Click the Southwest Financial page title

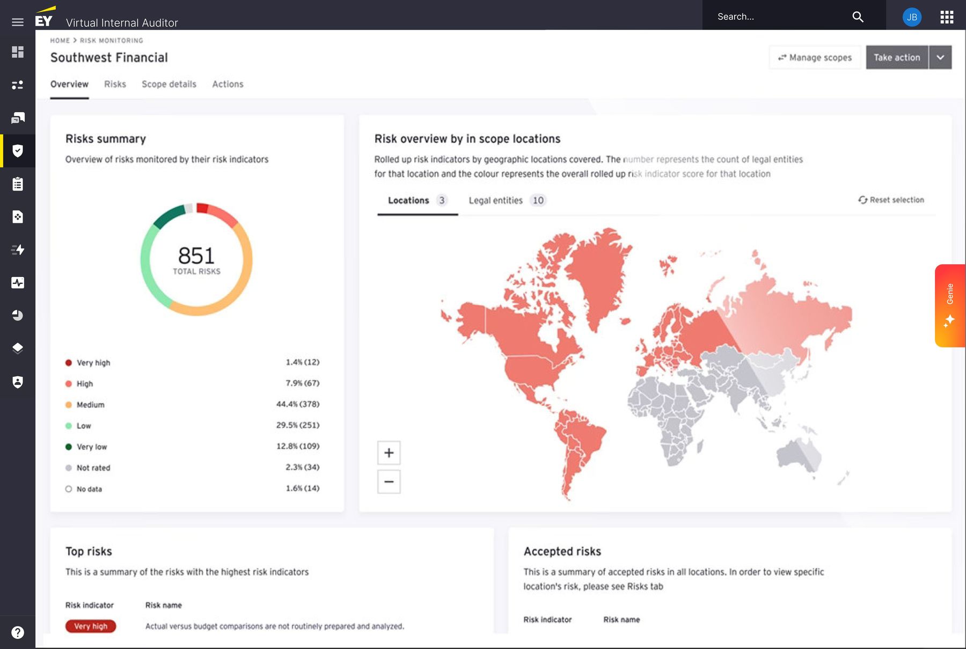point(109,57)
